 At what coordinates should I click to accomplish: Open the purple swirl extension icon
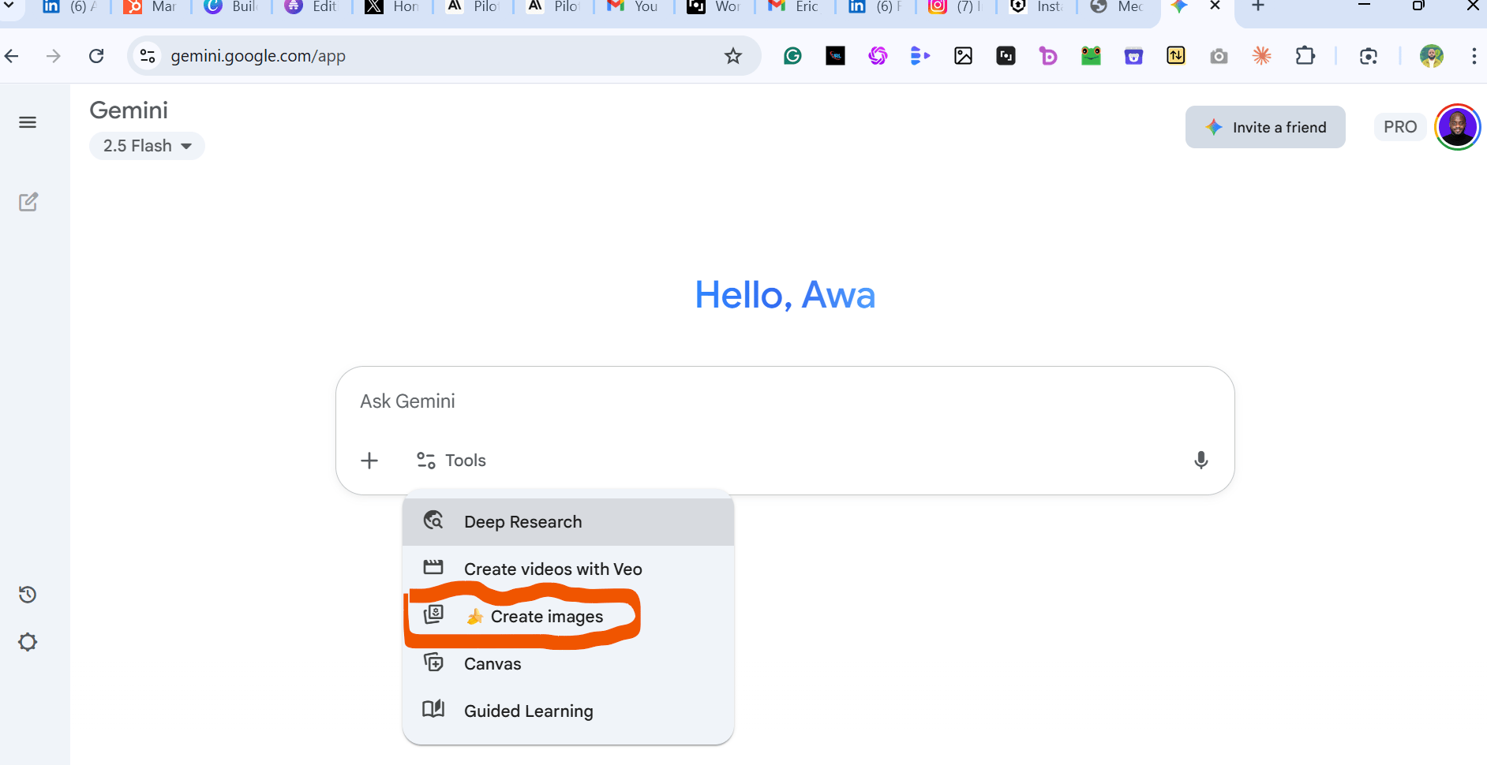coord(878,56)
